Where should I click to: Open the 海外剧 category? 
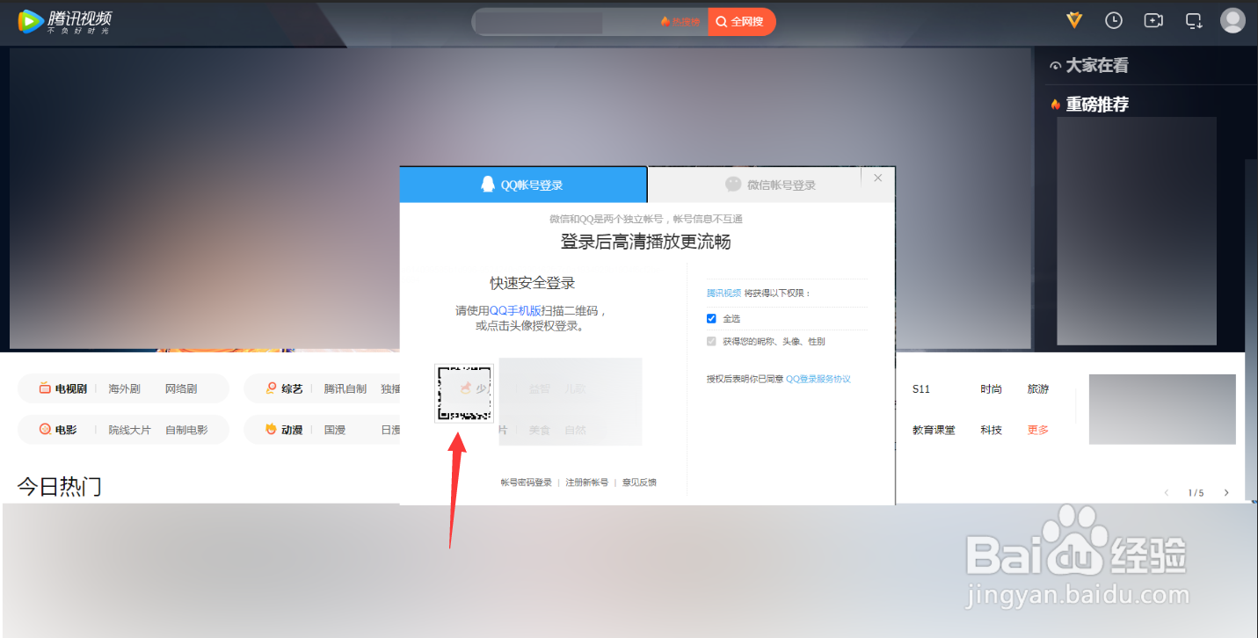(x=125, y=388)
